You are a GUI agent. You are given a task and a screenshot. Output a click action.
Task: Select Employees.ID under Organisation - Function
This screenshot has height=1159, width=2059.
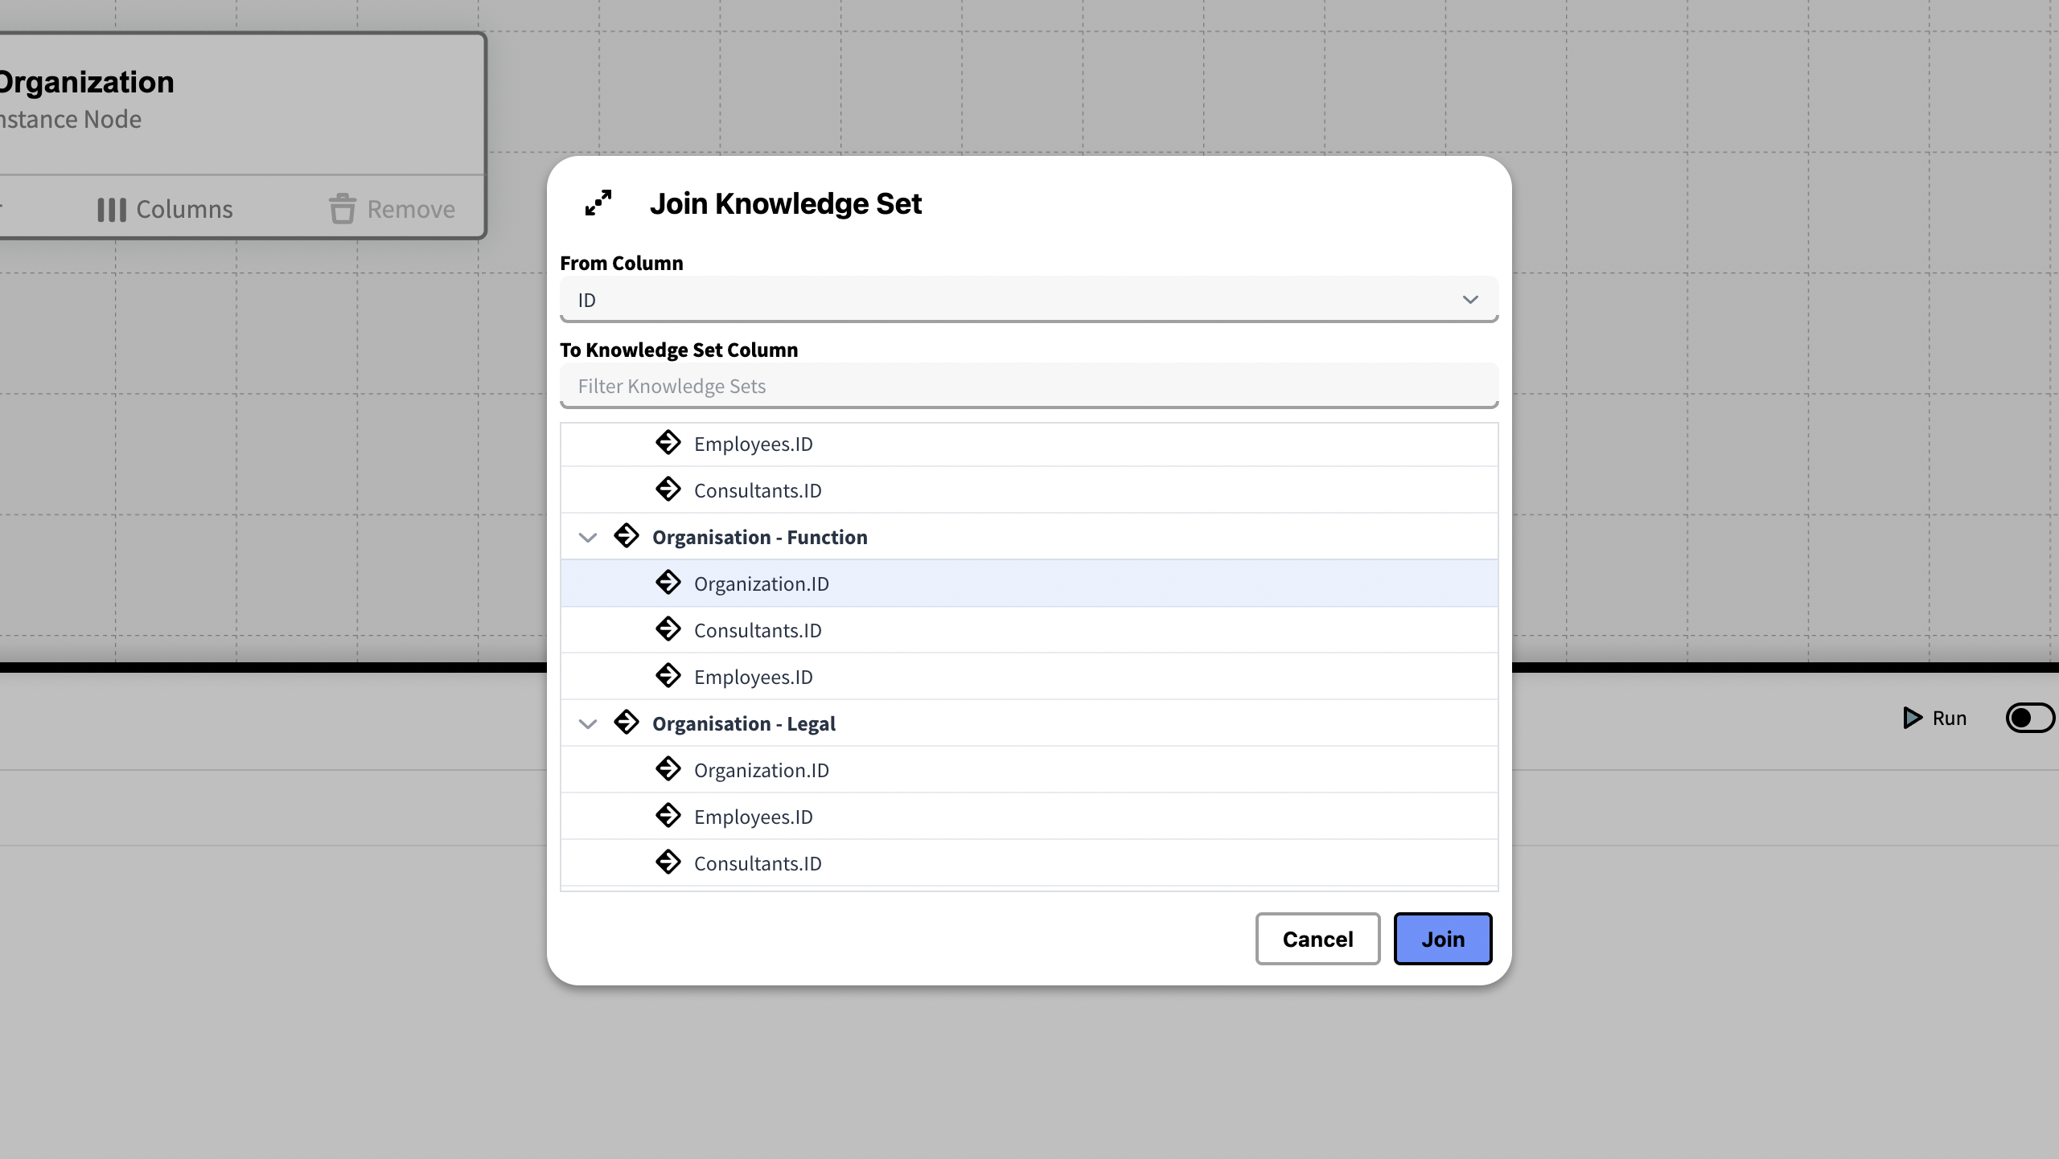753,677
